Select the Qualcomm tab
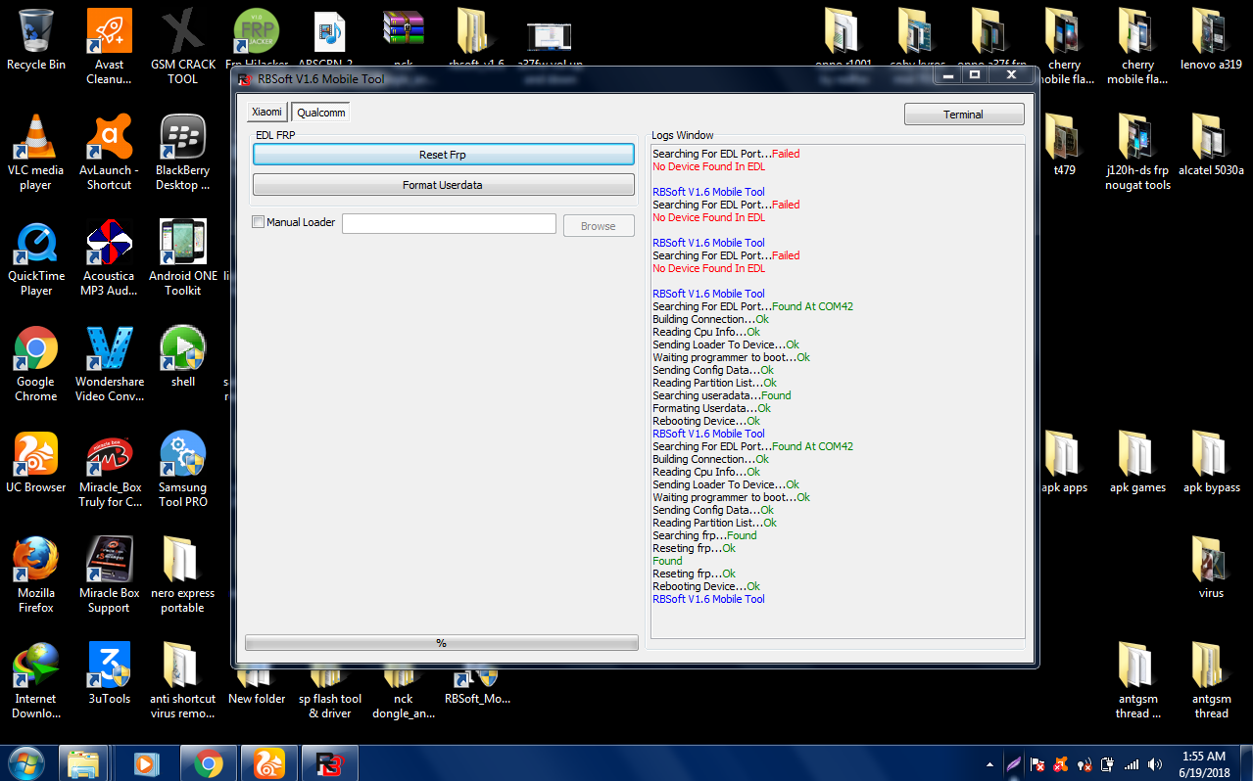Screen dimensions: 1253x781 [321, 113]
